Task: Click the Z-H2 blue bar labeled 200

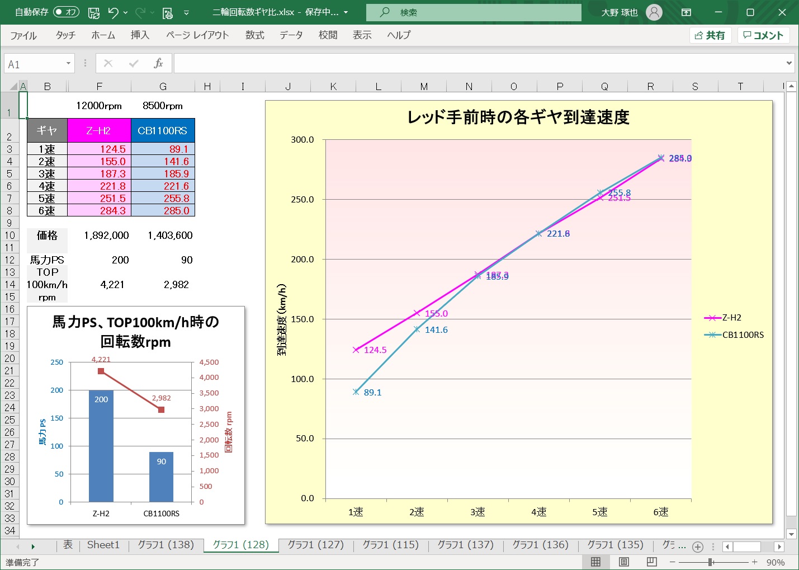Action: point(101,446)
